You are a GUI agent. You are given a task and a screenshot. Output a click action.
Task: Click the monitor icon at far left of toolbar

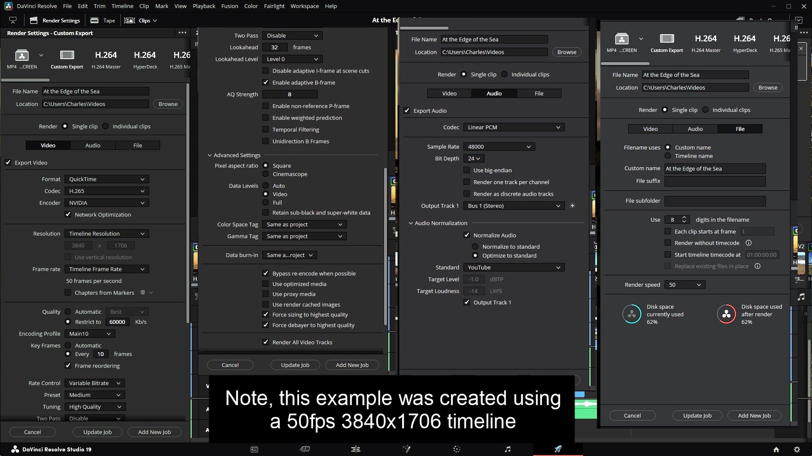tap(13, 20)
